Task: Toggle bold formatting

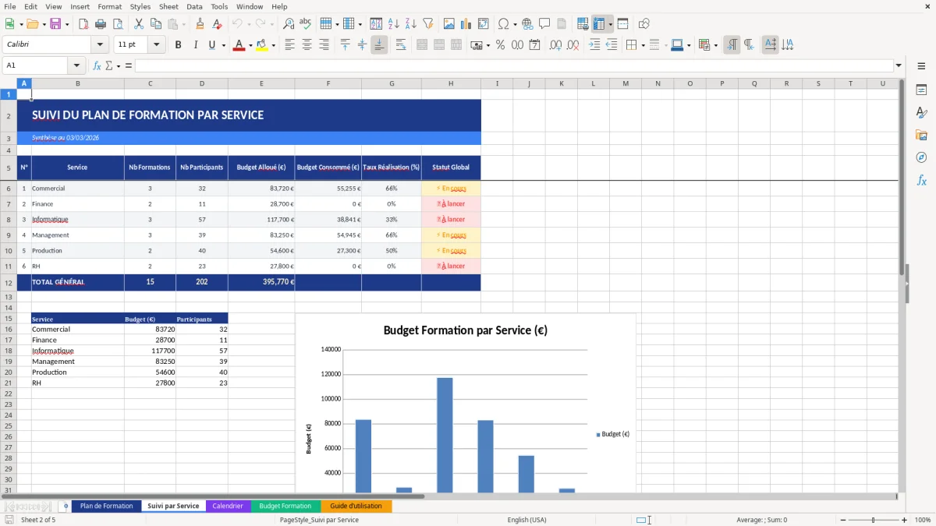Action: click(178, 44)
